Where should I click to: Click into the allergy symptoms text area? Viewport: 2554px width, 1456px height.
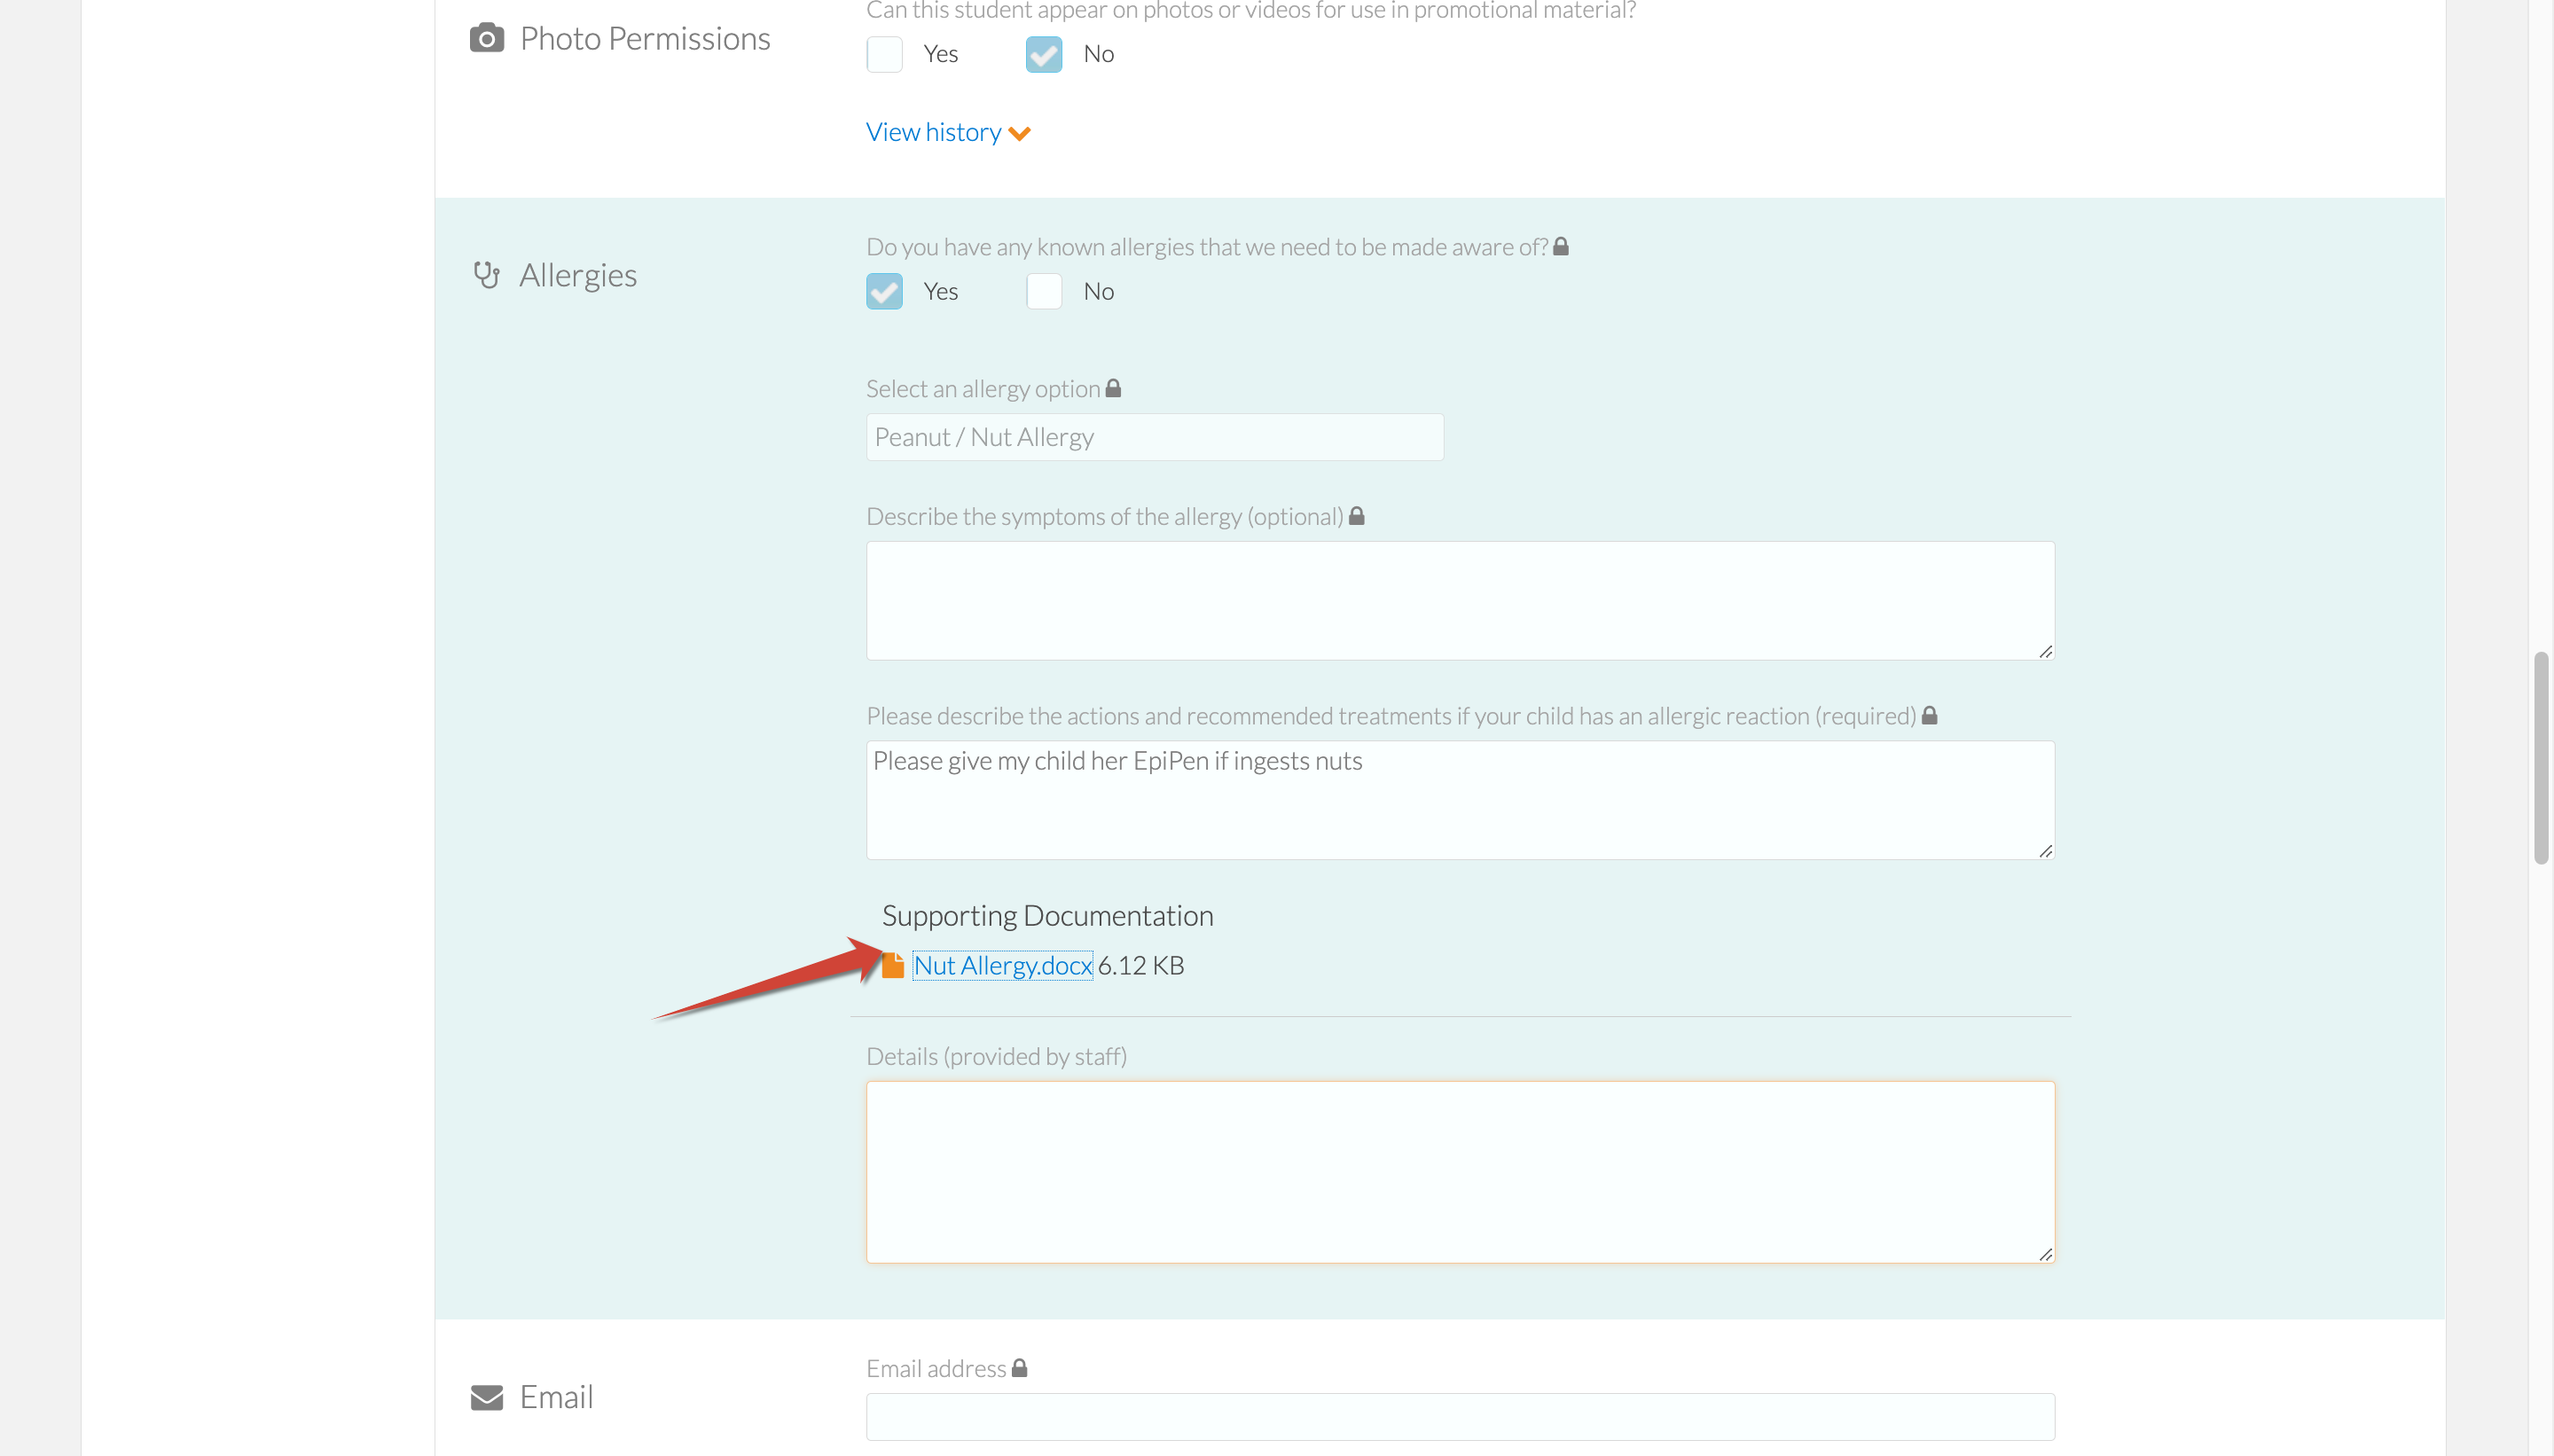1460,600
